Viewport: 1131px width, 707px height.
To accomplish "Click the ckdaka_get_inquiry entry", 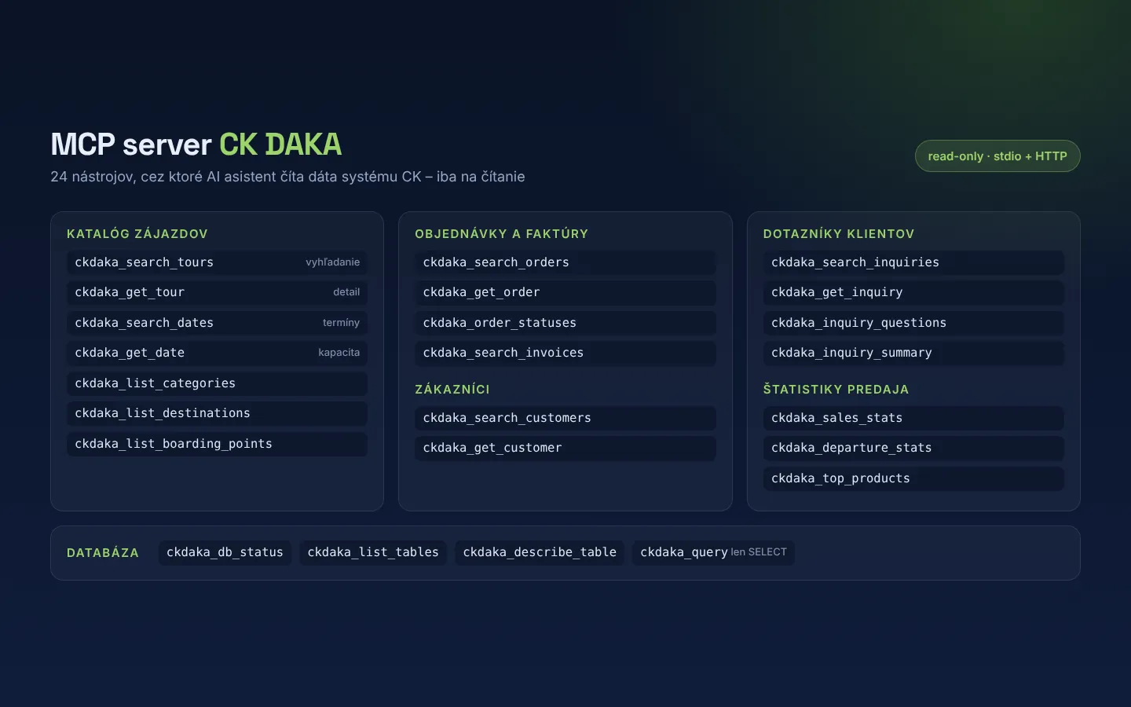I will pos(913,292).
